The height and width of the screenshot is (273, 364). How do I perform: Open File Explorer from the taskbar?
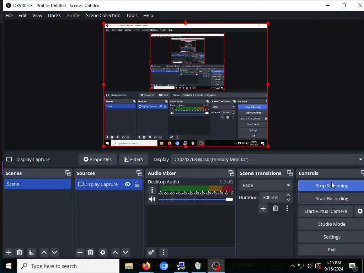pyautogui.click(x=129, y=266)
